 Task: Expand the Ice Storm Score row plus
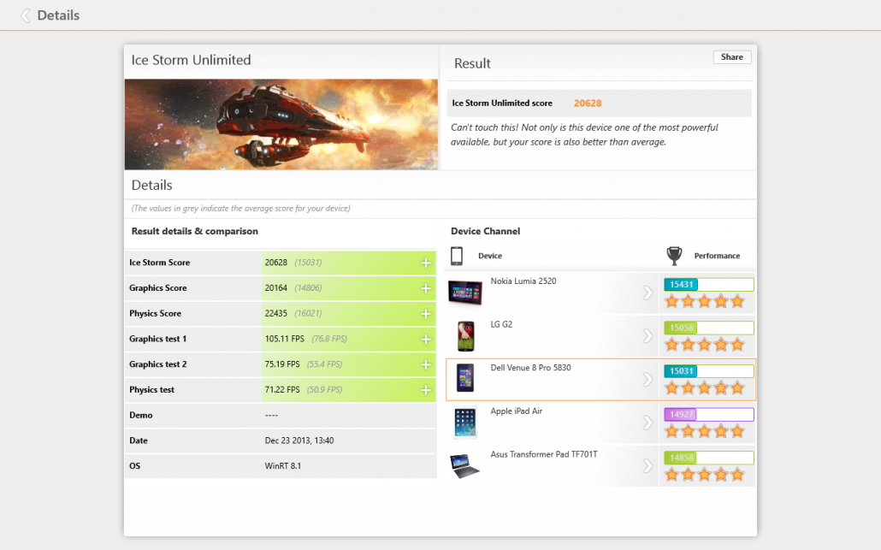(x=426, y=263)
